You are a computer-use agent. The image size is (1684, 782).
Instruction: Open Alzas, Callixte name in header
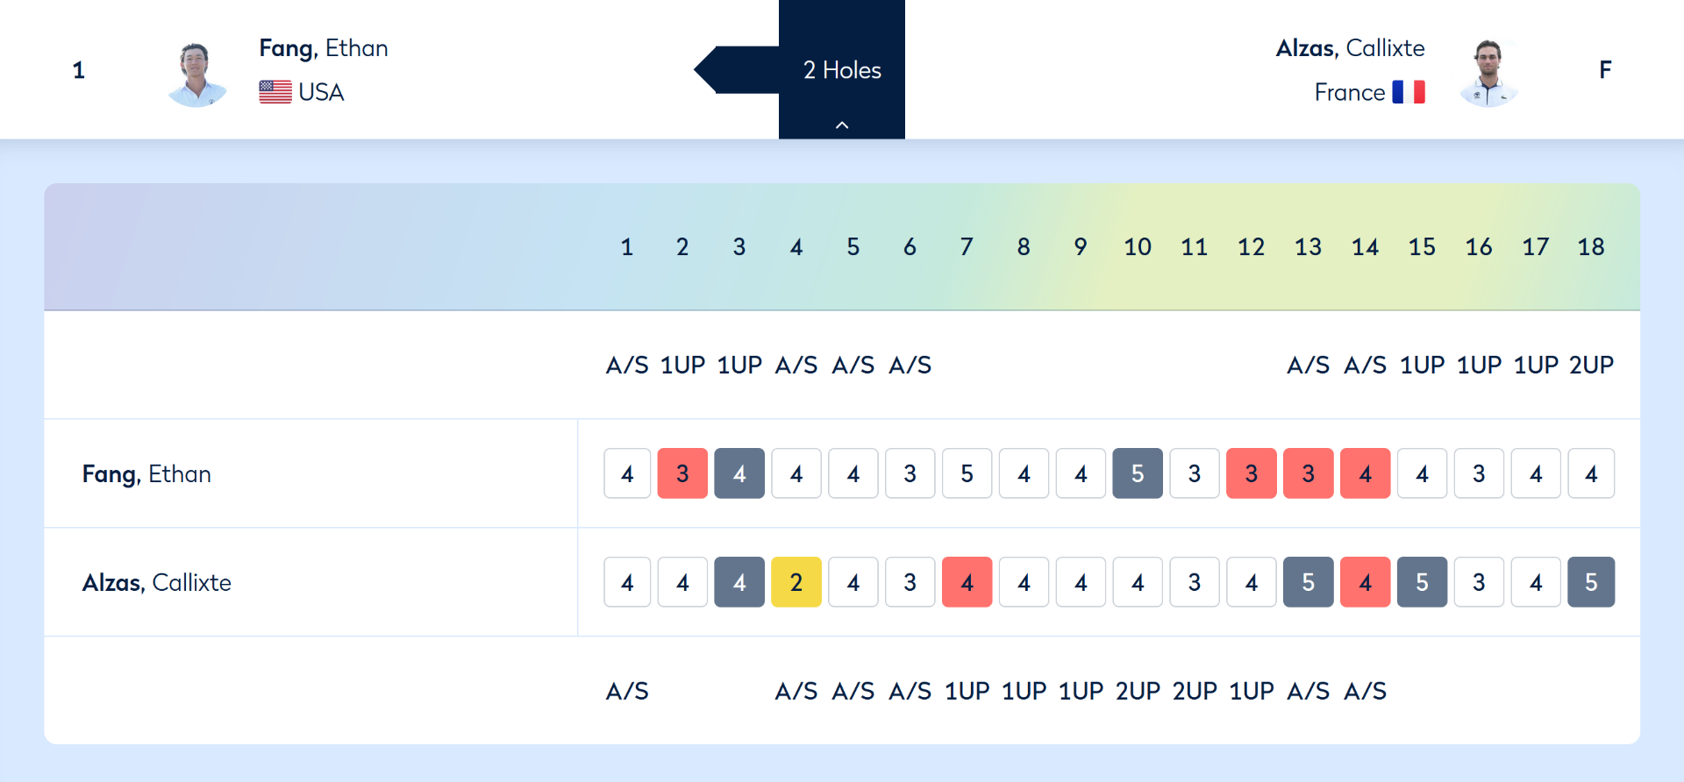(1351, 48)
